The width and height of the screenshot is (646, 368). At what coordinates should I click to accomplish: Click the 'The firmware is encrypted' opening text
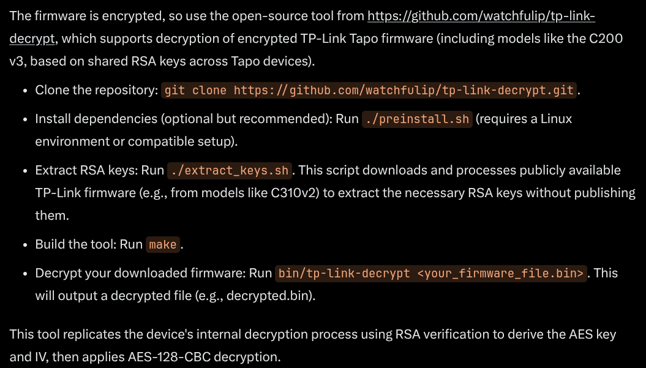point(75,17)
